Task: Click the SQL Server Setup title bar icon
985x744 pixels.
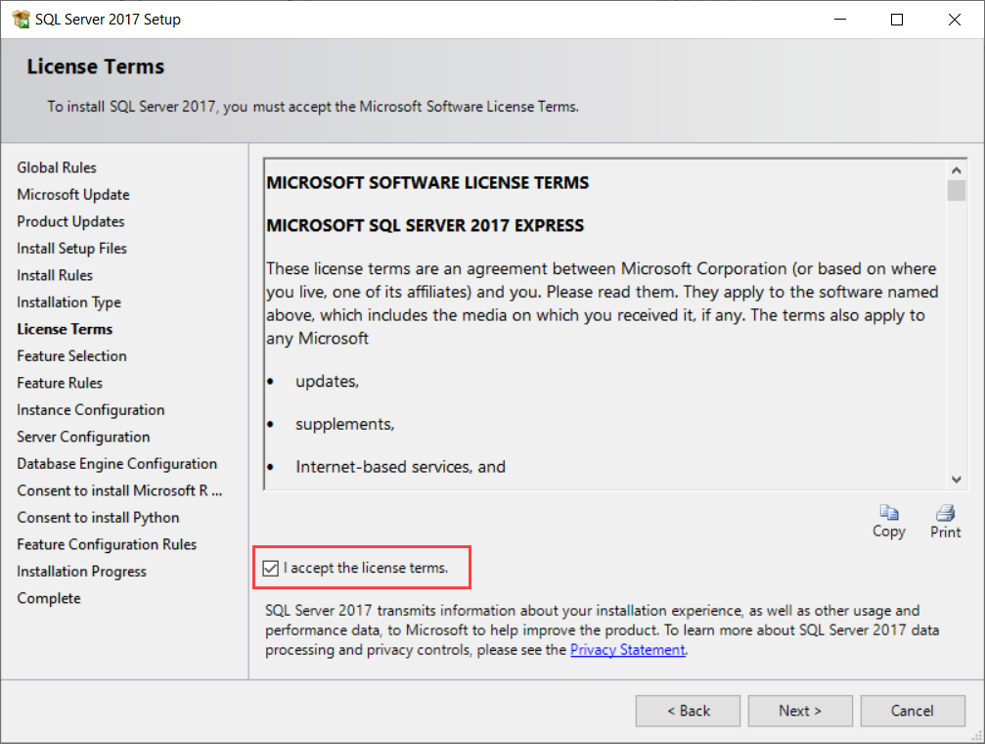Action: pos(21,20)
